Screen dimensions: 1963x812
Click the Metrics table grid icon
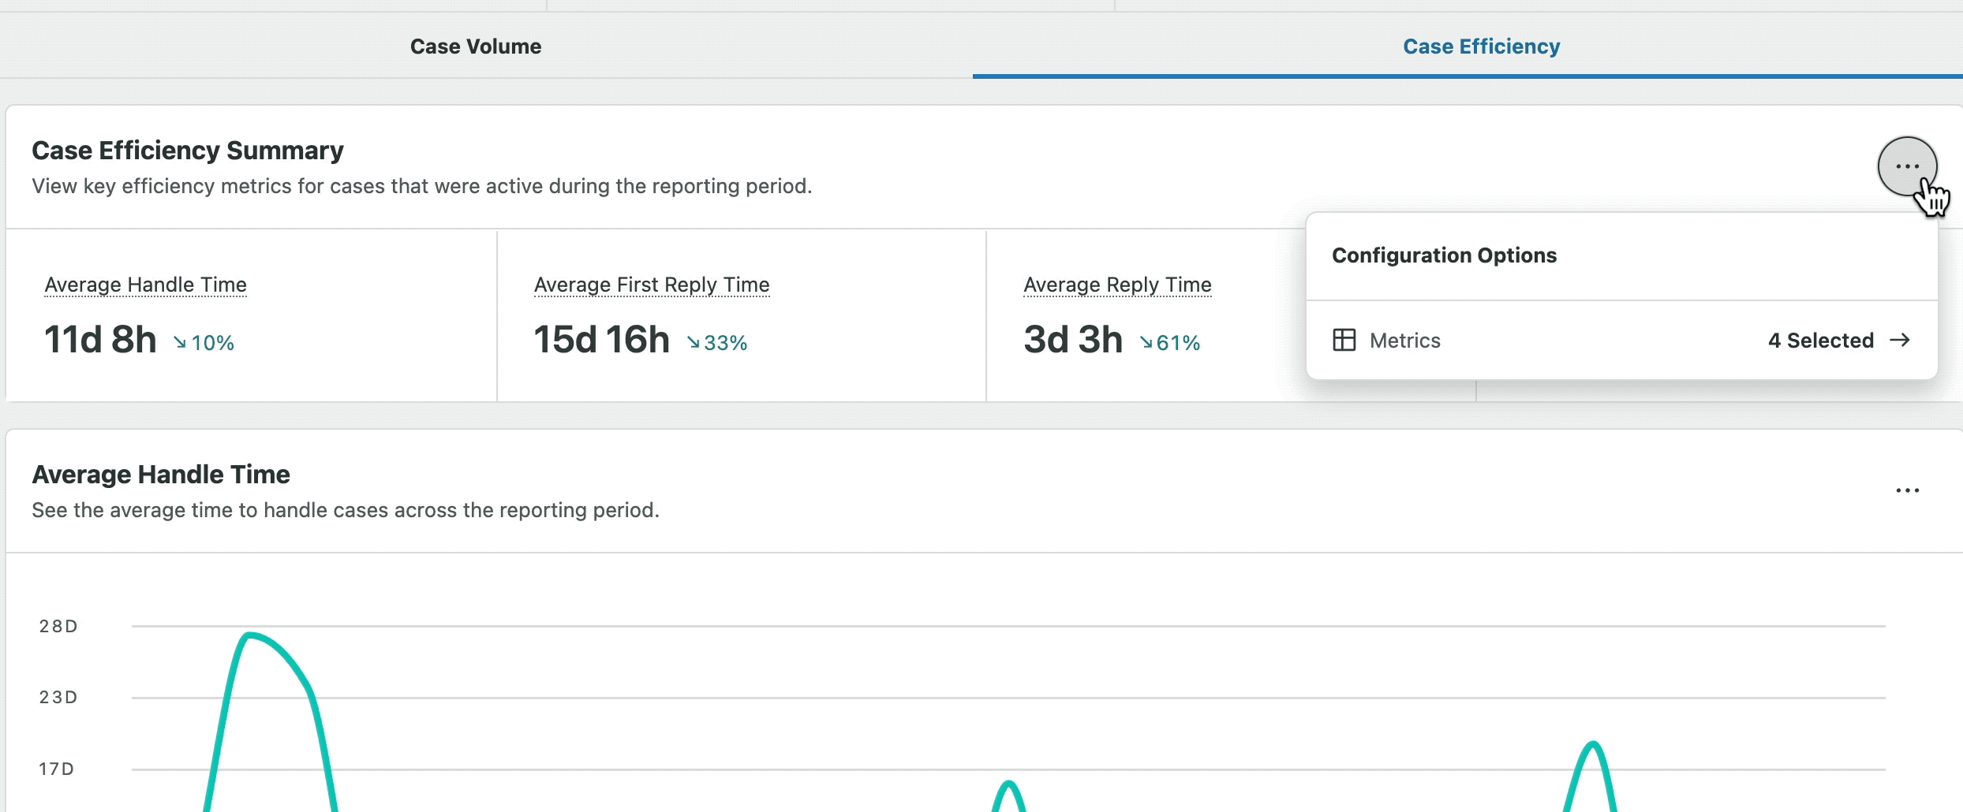pos(1344,340)
